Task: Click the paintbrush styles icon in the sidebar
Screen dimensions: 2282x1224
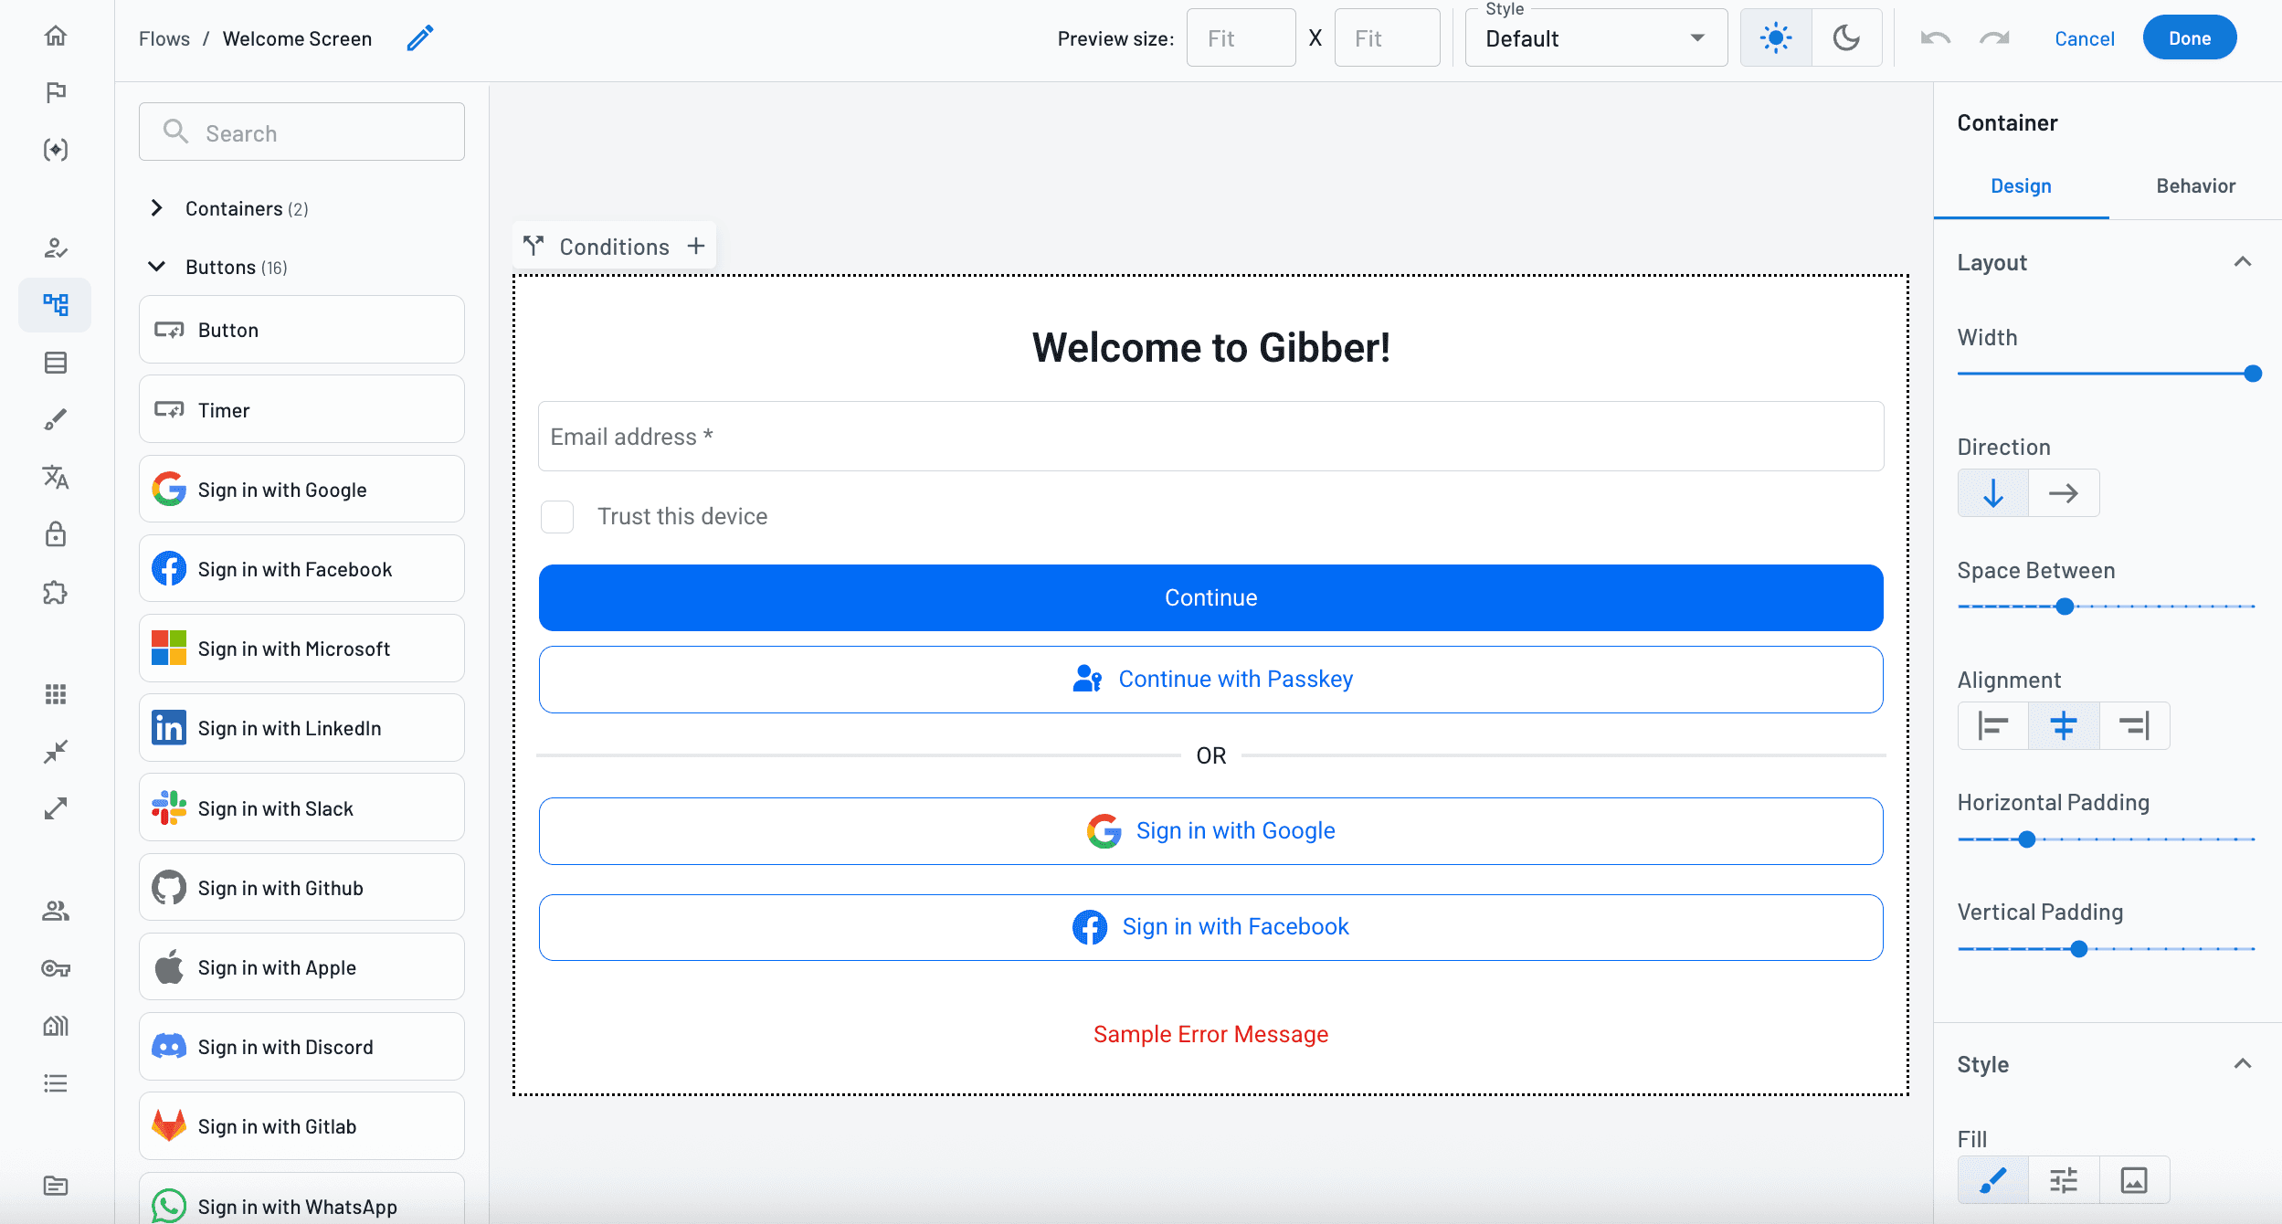Action: (56, 419)
